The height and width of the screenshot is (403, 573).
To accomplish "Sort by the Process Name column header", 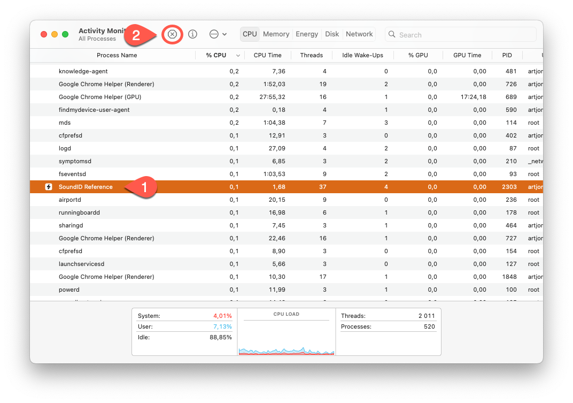I will 117,55.
